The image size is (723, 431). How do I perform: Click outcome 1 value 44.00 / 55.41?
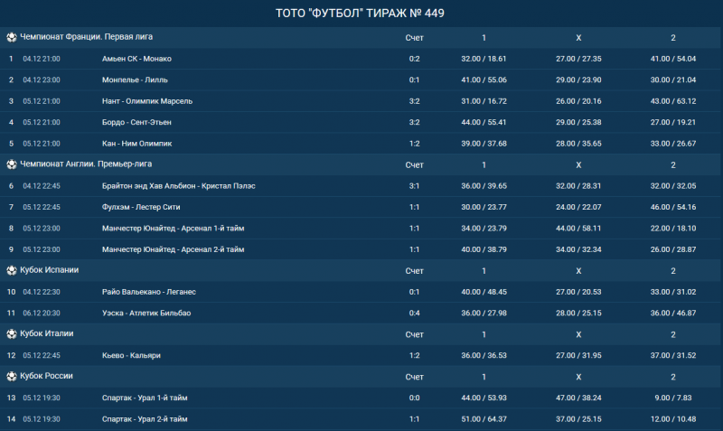click(484, 123)
